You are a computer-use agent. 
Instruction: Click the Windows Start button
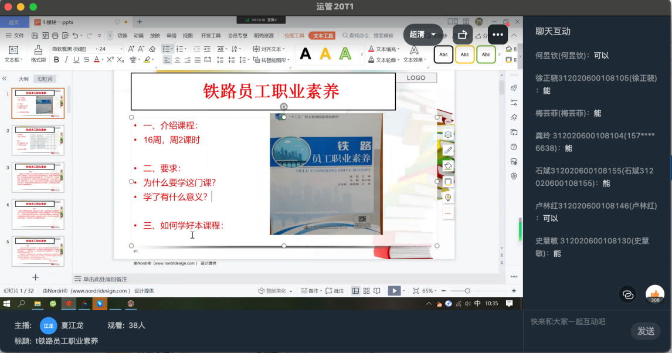tap(7, 304)
